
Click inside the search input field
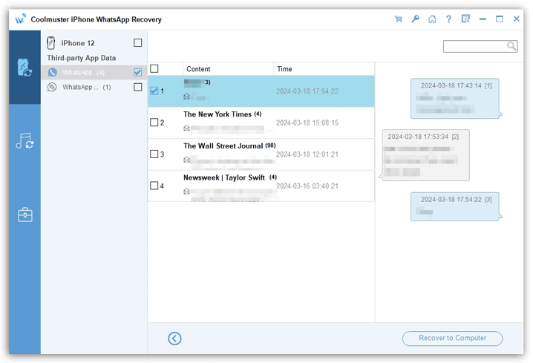point(475,46)
